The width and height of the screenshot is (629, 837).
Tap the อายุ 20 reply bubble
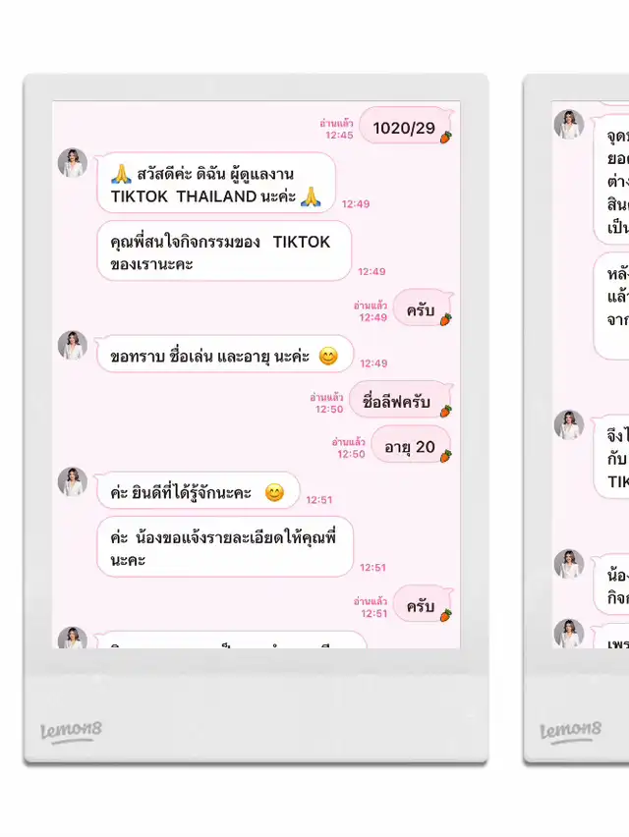(x=411, y=445)
